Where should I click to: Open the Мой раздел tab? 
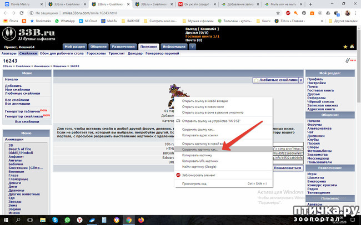click(x=74, y=47)
